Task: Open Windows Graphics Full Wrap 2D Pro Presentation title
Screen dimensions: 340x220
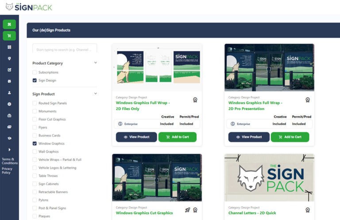Action: (255, 106)
